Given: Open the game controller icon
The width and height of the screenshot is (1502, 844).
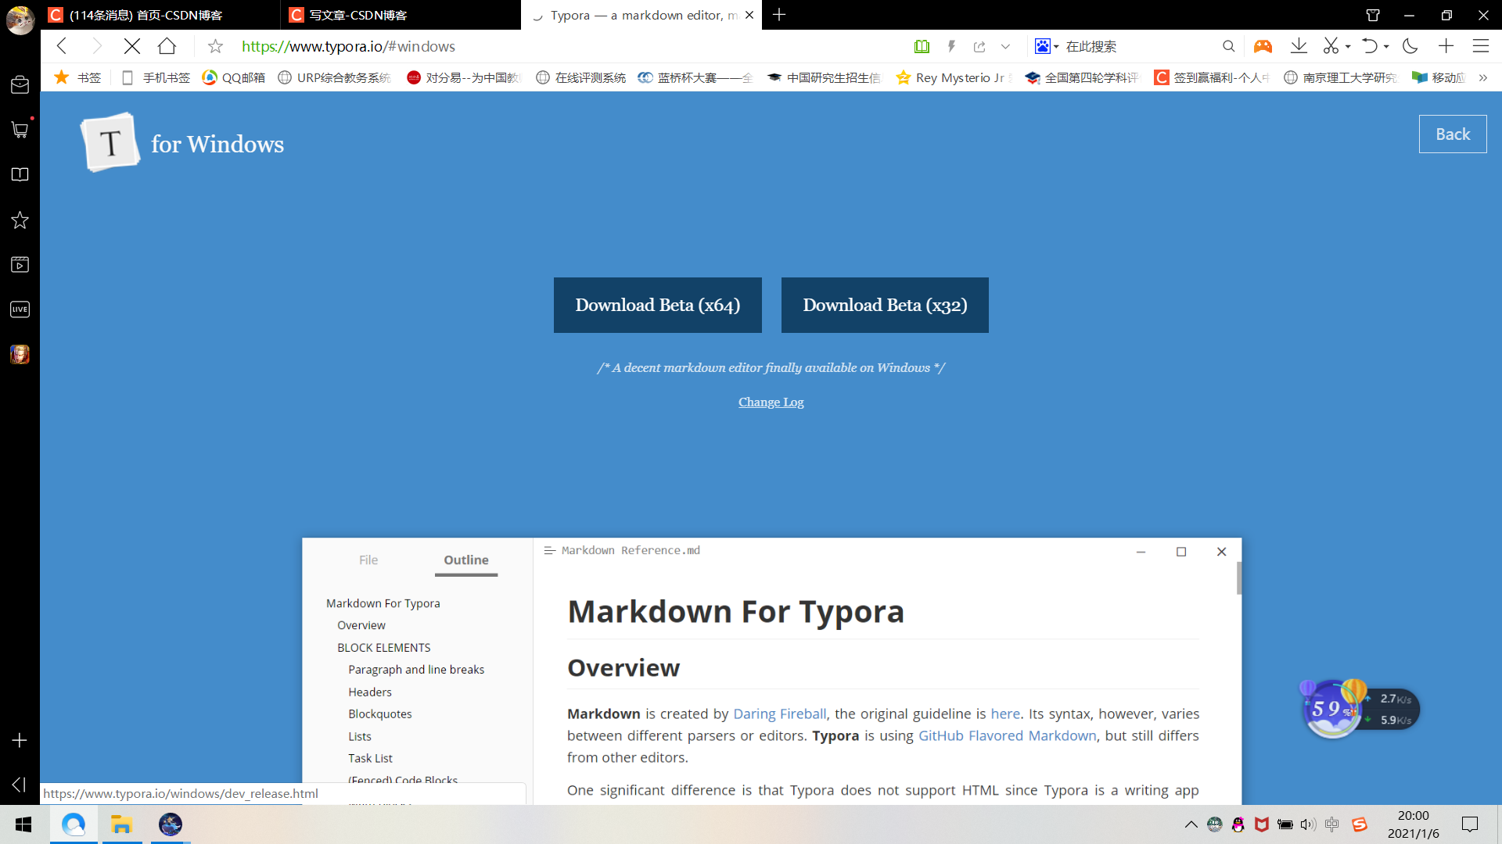Looking at the screenshot, I should pos(1263,47).
